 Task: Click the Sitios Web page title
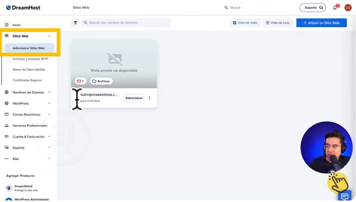click(x=81, y=7)
